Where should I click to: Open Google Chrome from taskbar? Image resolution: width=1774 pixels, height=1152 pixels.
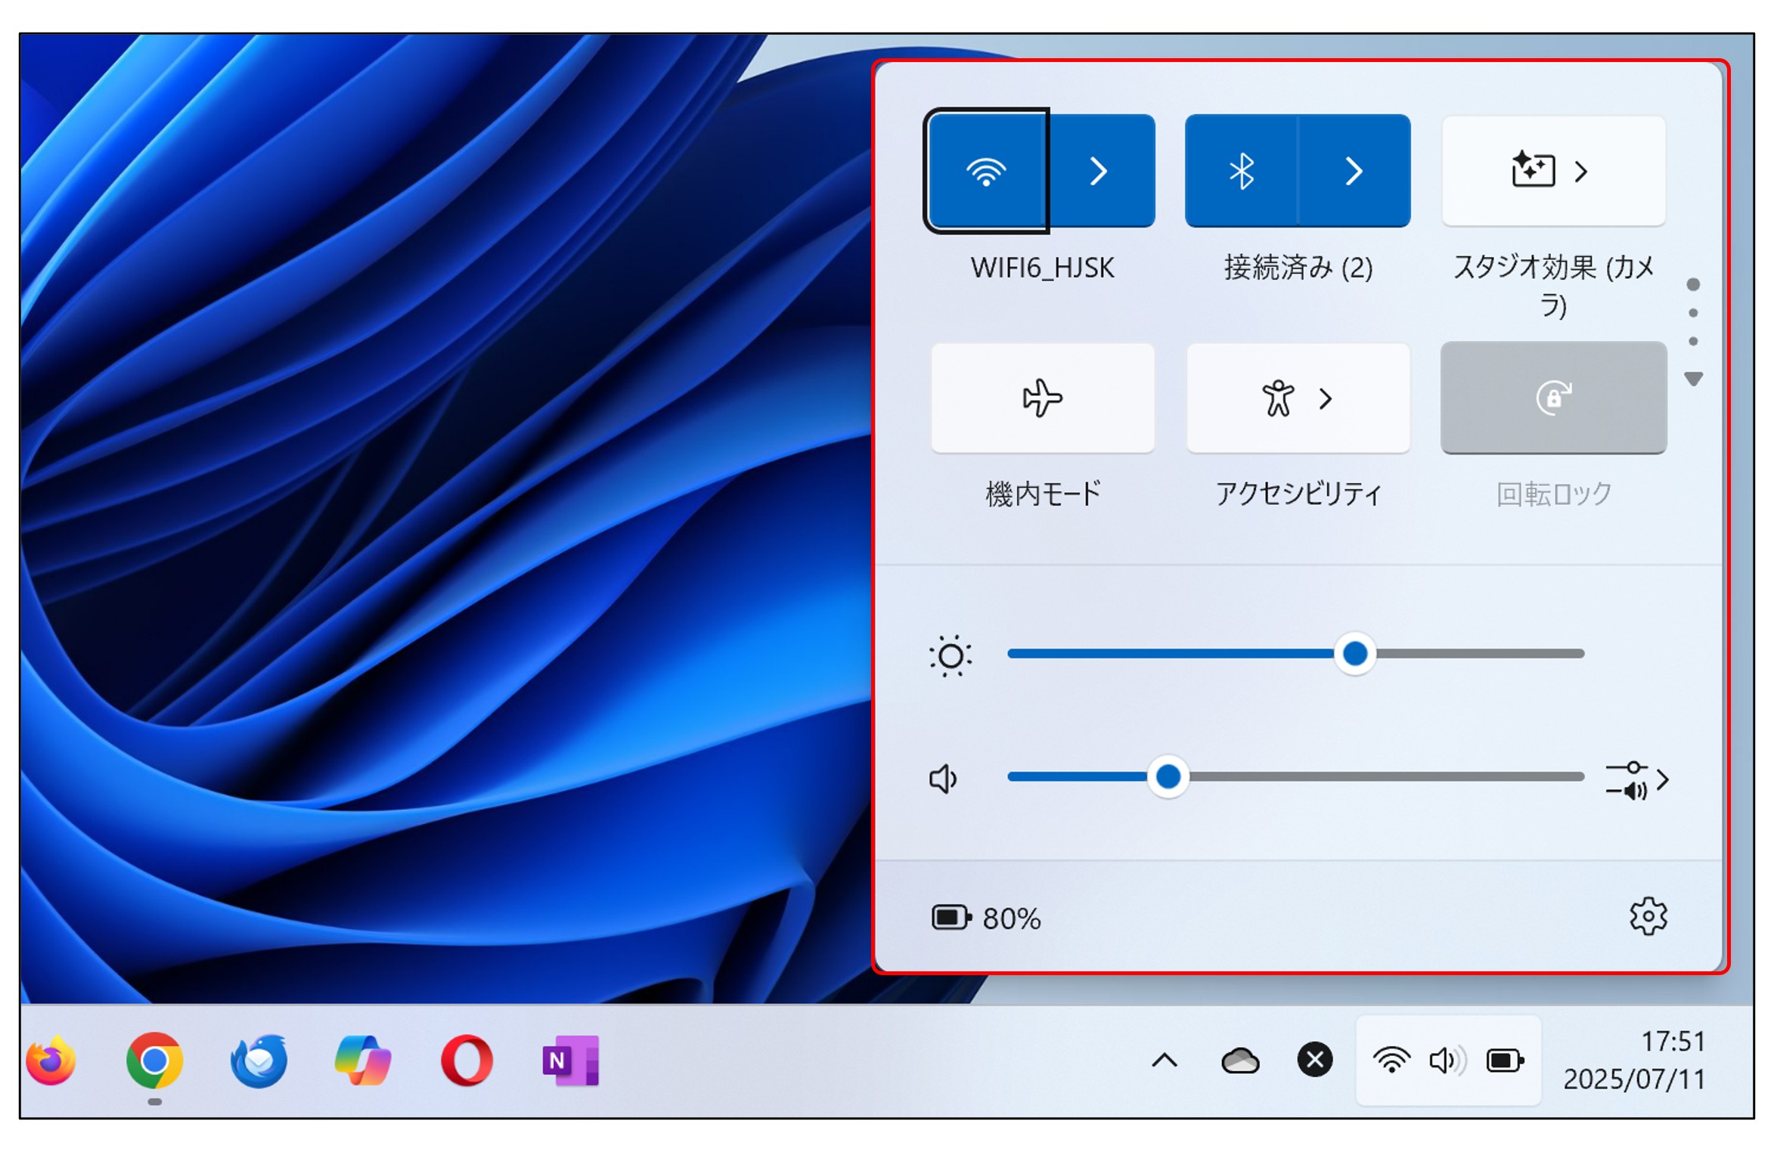[x=154, y=1061]
